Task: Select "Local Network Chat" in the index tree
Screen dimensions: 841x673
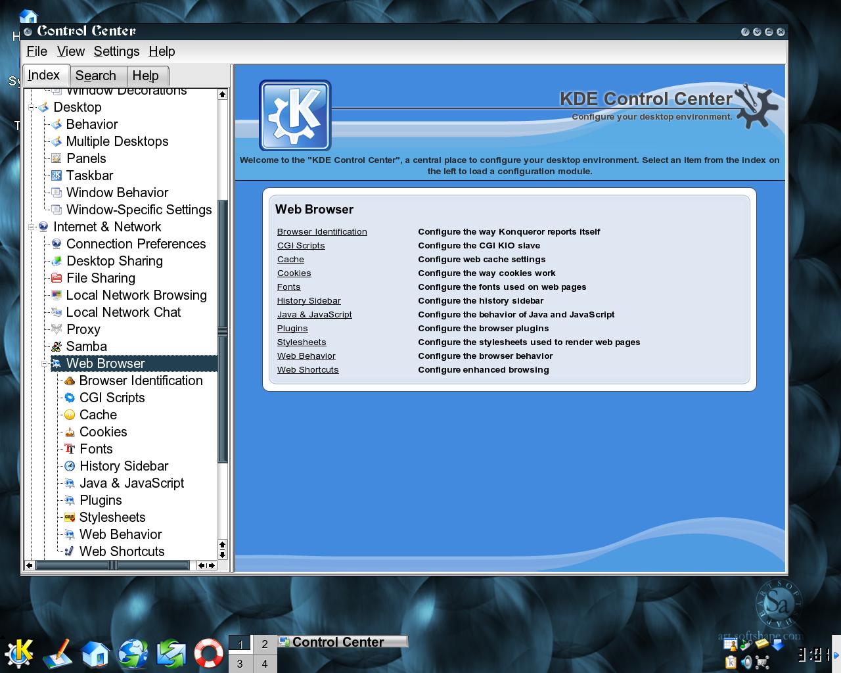Action: coord(124,312)
